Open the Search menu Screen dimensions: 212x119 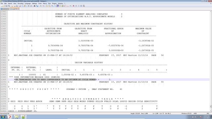point(10,4)
